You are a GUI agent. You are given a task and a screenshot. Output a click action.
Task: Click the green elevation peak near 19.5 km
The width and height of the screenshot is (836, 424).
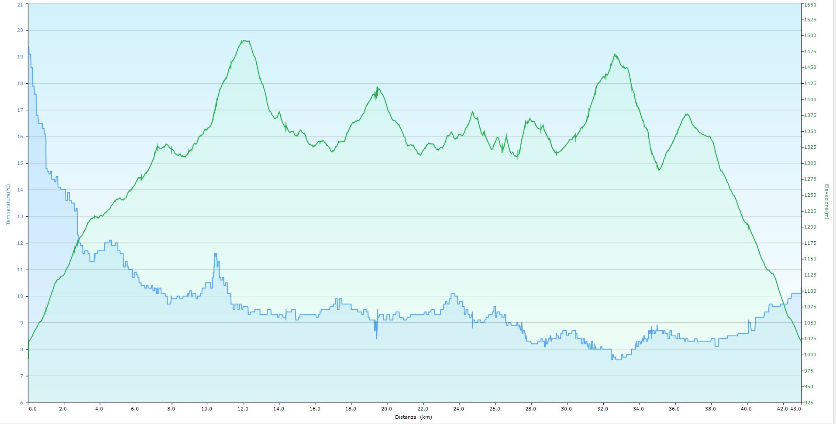pos(377,88)
